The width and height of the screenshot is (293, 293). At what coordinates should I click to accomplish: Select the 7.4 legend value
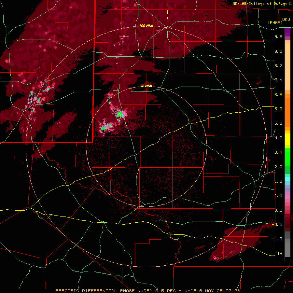coord(278,80)
